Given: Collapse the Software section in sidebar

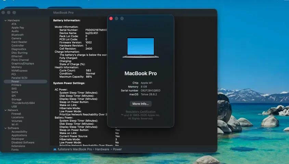Looking at the screenshot, I should (5, 128).
